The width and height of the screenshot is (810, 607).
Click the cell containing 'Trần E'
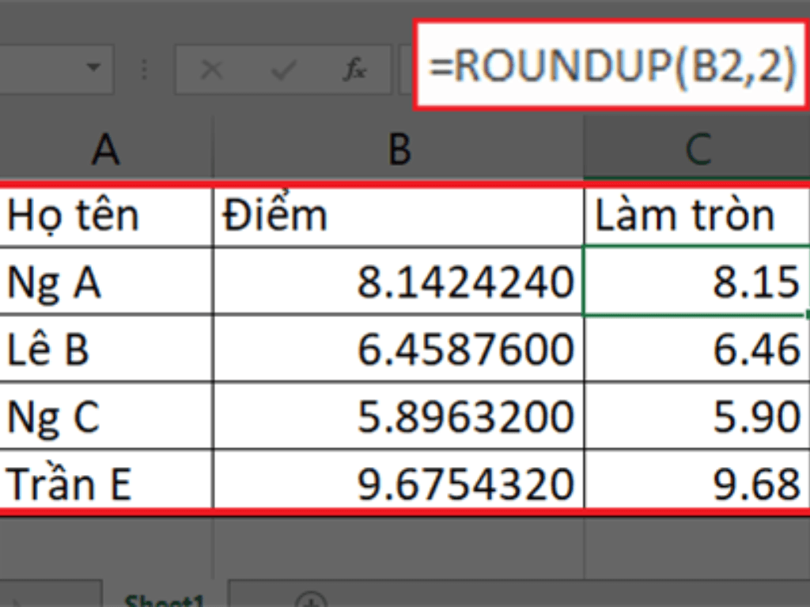point(106,484)
